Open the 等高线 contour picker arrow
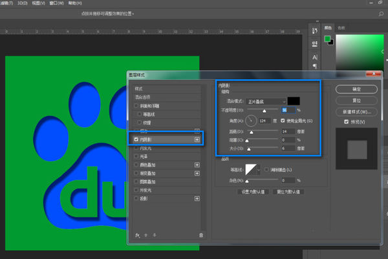Image resolution: width=388 pixels, height=259 pixels. pos(259,170)
